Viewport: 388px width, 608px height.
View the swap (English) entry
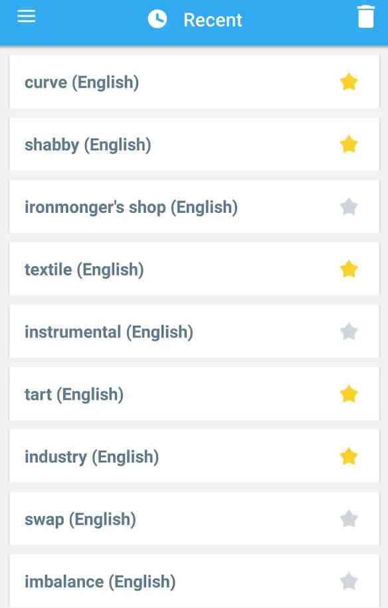194,519
